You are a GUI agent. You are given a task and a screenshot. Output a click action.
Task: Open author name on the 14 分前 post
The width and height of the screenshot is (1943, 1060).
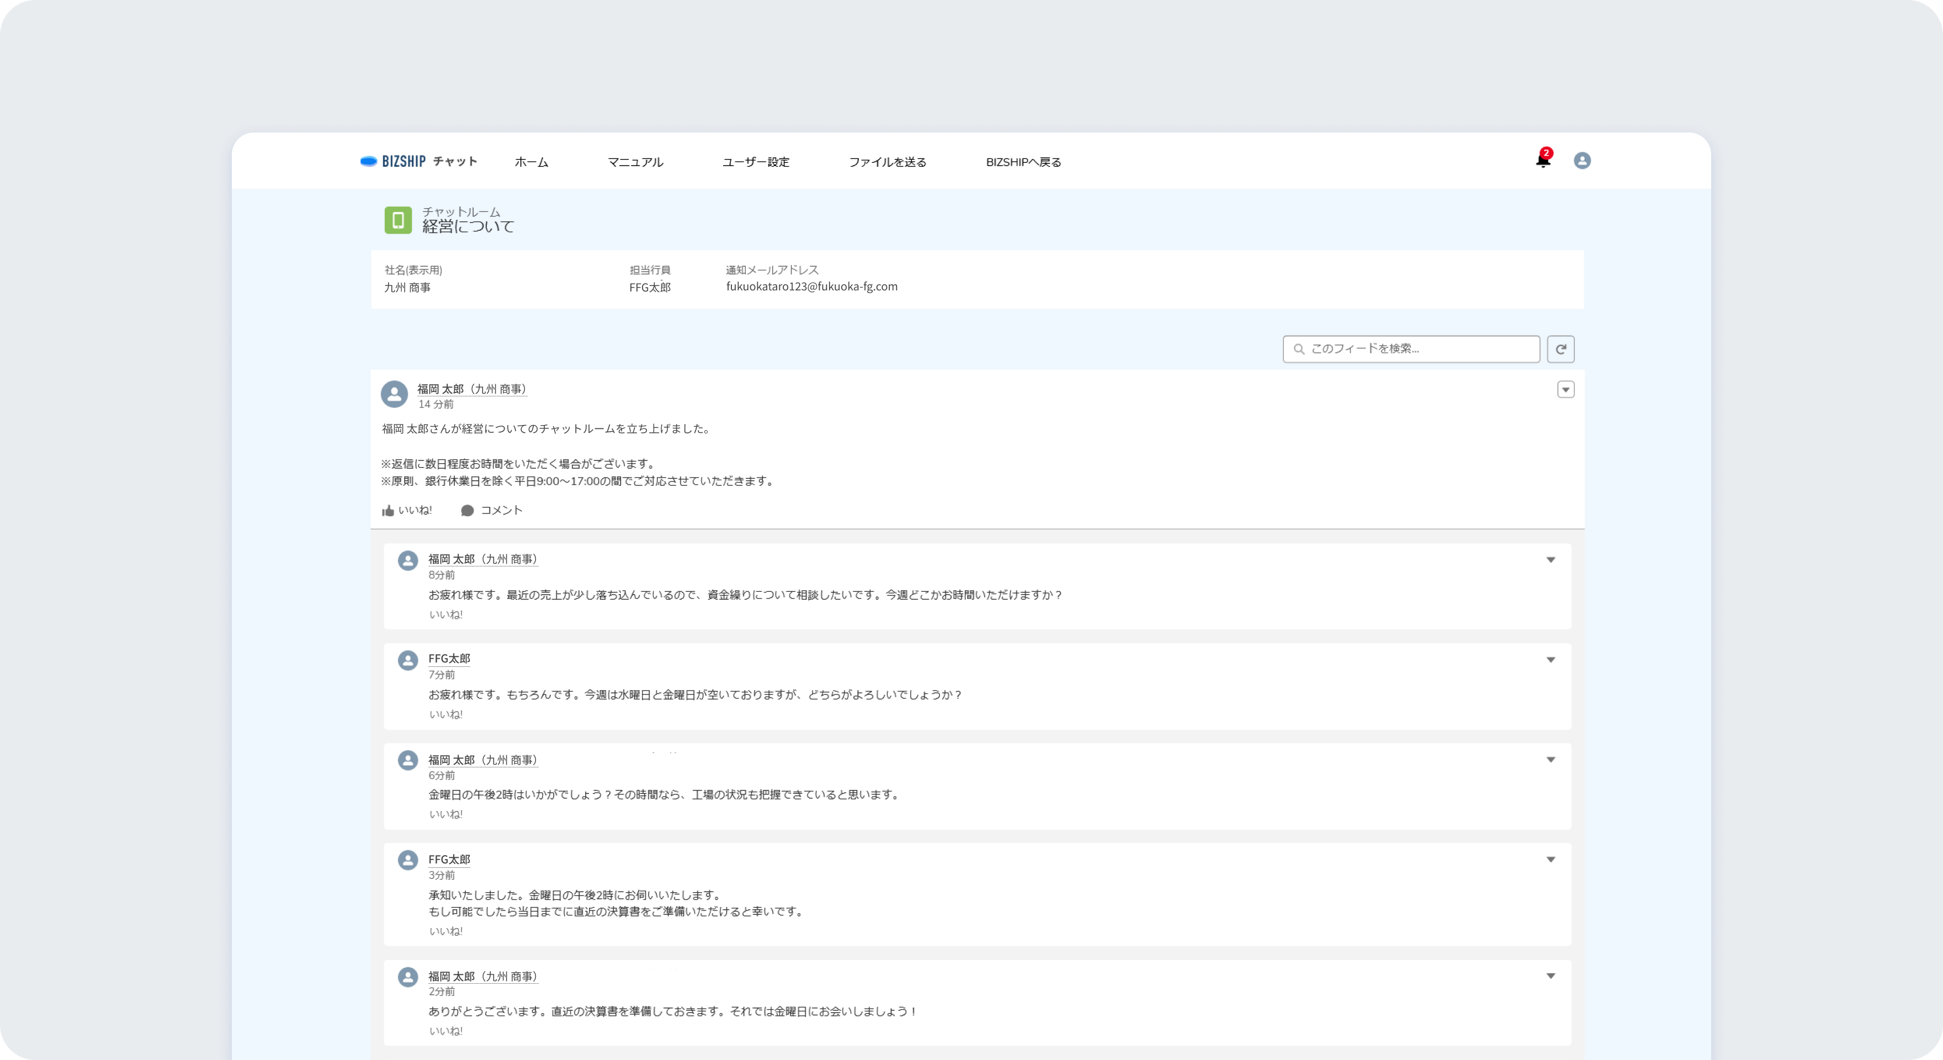coord(472,389)
